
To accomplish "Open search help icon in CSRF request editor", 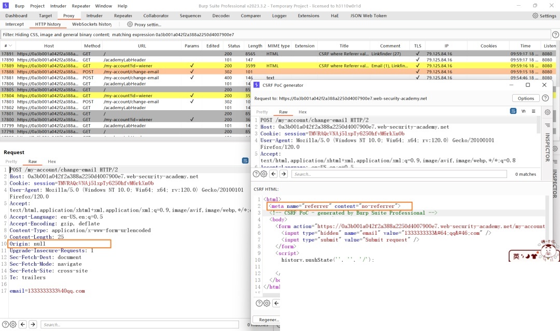I will pyautogui.click(x=256, y=174).
